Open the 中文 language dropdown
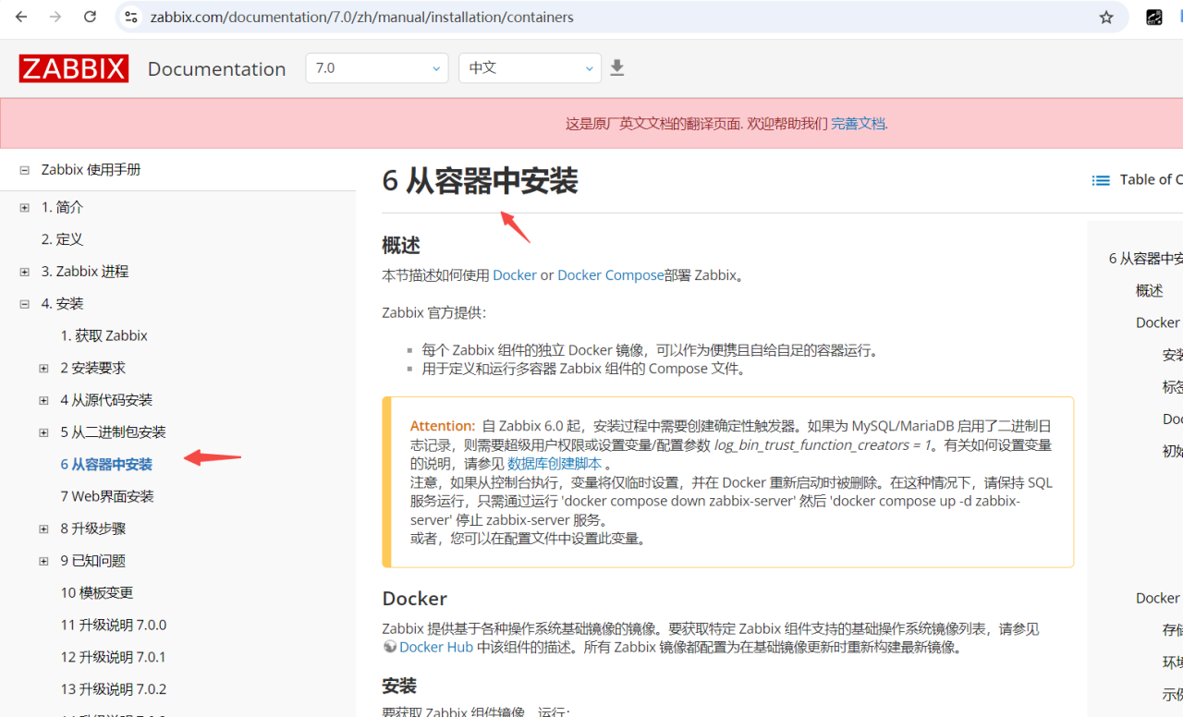This screenshot has height=717, width=1183. coord(530,68)
